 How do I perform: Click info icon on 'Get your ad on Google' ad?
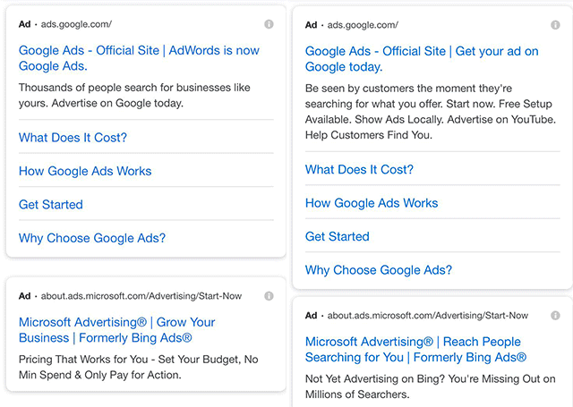pyautogui.click(x=555, y=24)
